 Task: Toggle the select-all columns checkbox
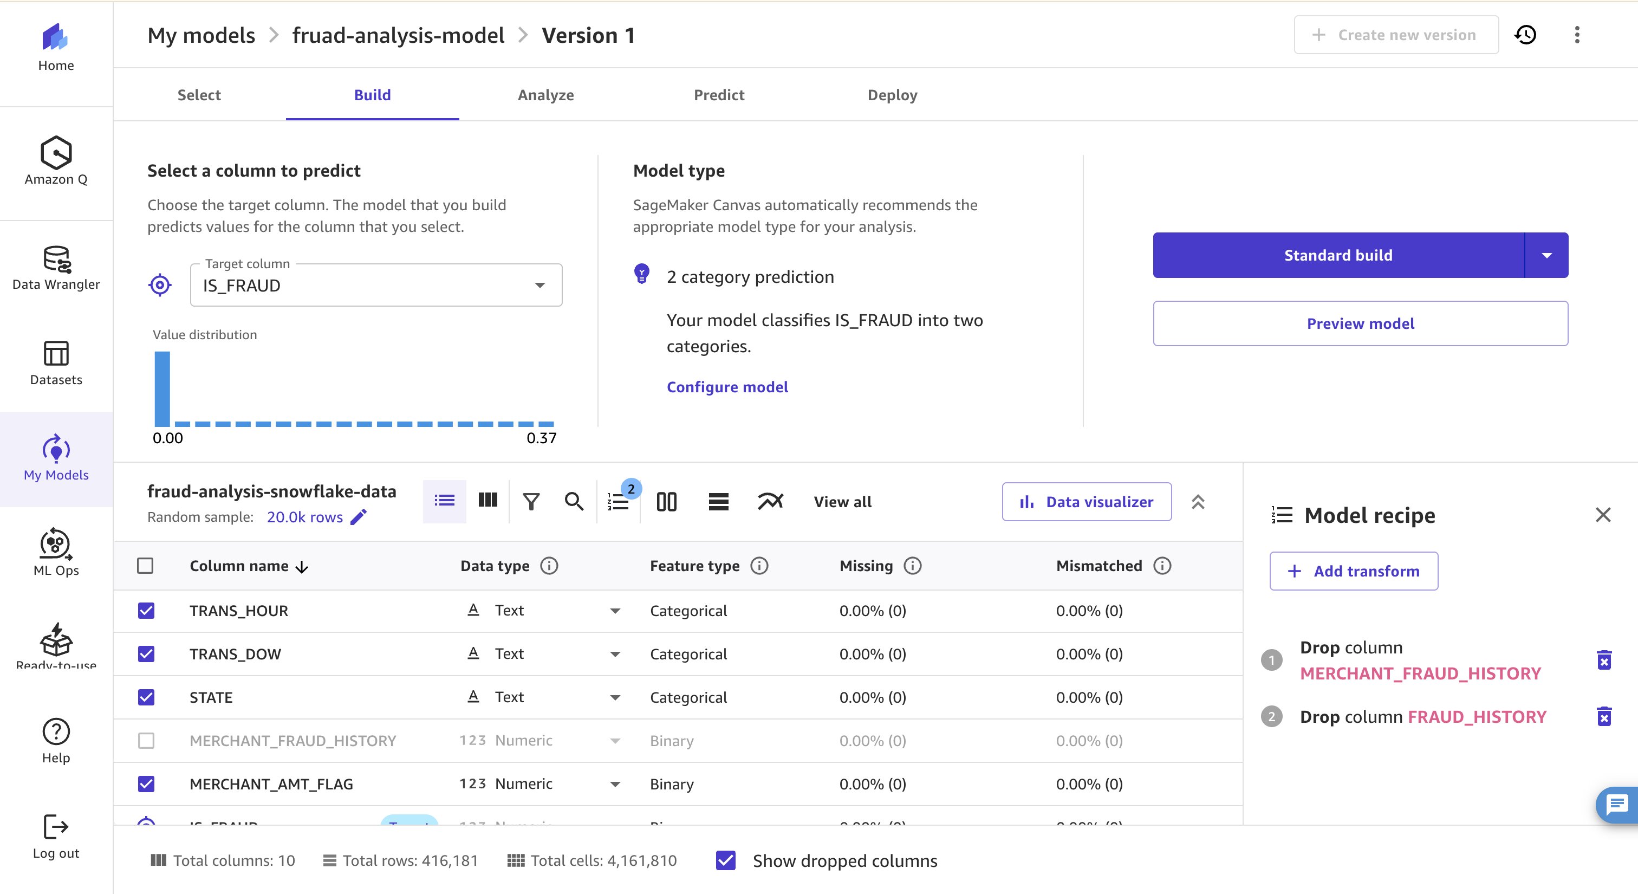(146, 566)
